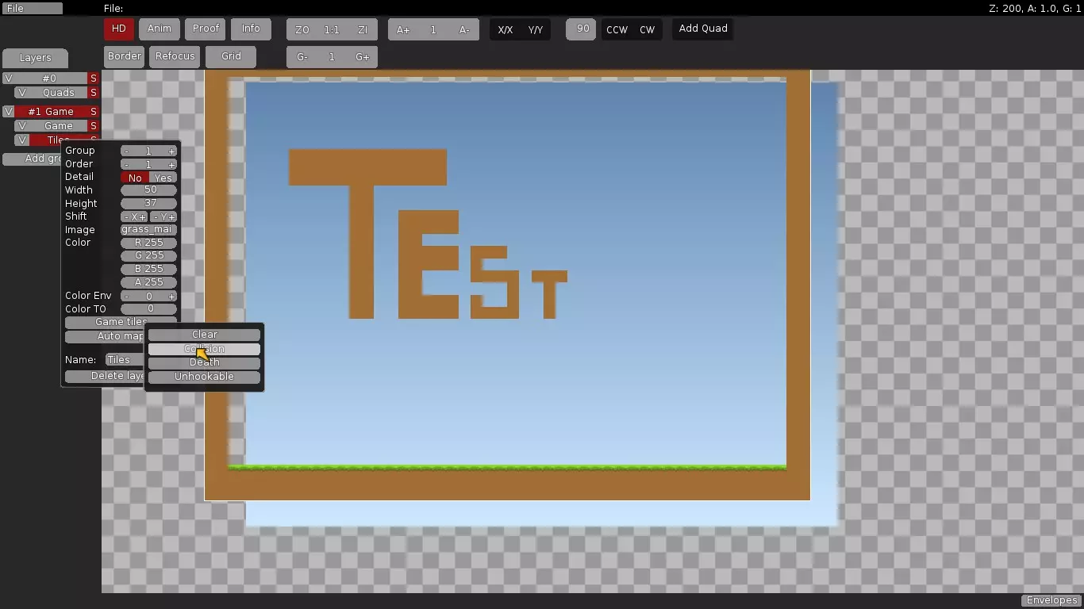
Task: Toggle the HD button
Action: point(118,29)
